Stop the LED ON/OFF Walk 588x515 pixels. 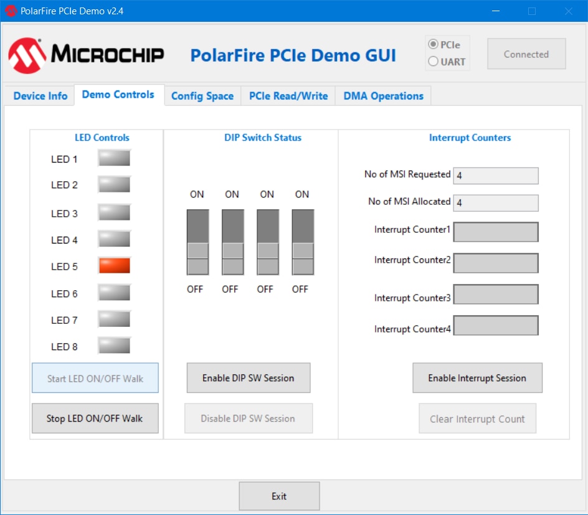[95, 418]
